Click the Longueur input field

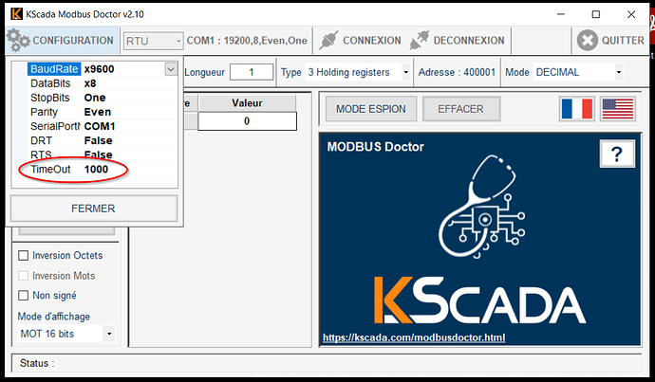[x=252, y=72]
